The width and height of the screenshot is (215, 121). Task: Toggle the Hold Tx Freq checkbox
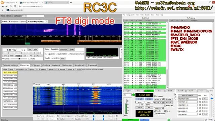165,106
